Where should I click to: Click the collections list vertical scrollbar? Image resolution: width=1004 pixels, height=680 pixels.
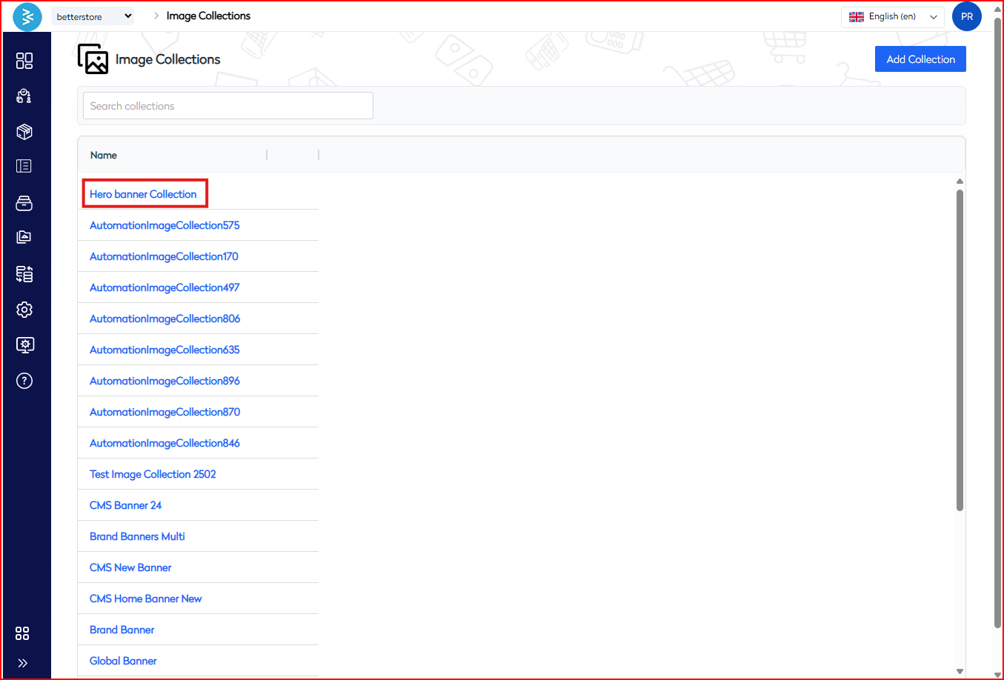[960, 350]
